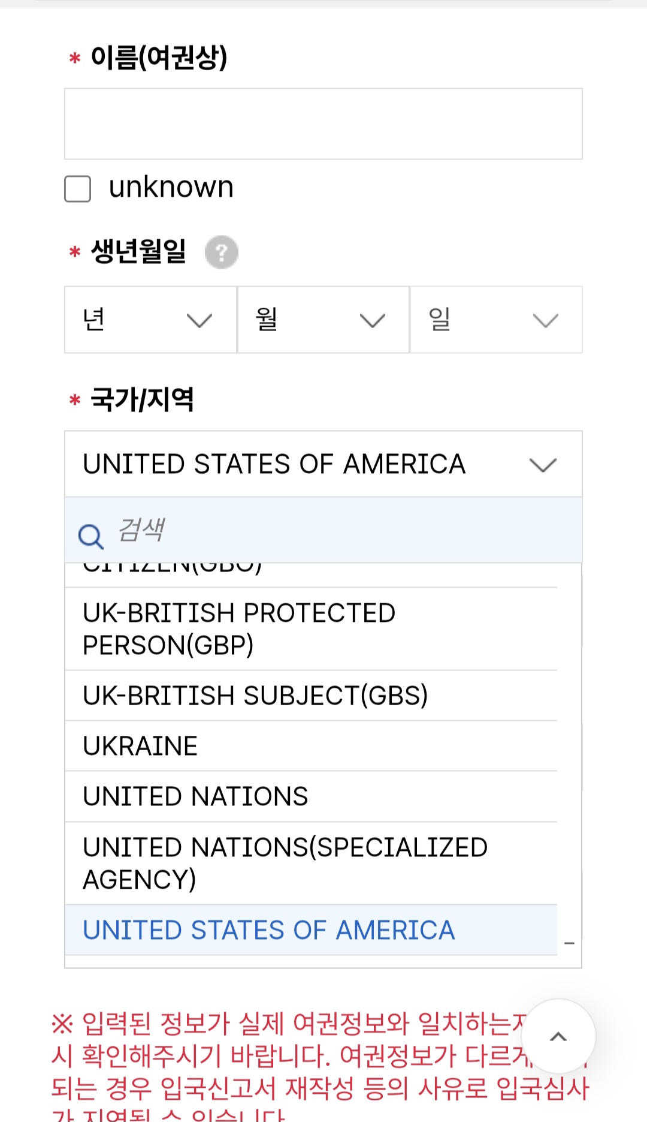Check the unknown checkbox

pyautogui.click(x=78, y=189)
